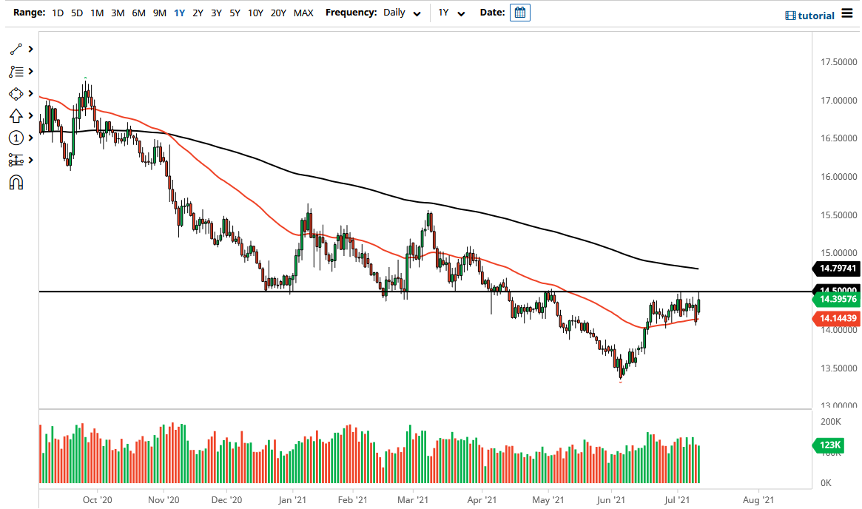The height and width of the screenshot is (509, 862).
Task: Enable magnet snap mode
Action: point(16,182)
